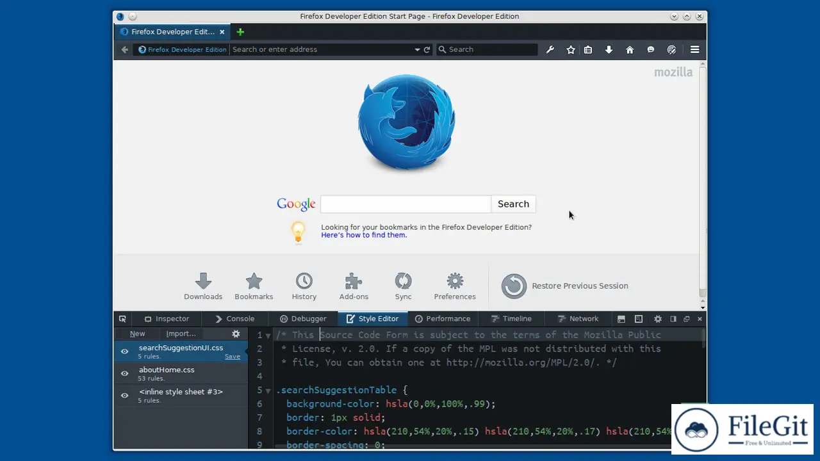Select inline style sheet #3 in the list

point(181,395)
